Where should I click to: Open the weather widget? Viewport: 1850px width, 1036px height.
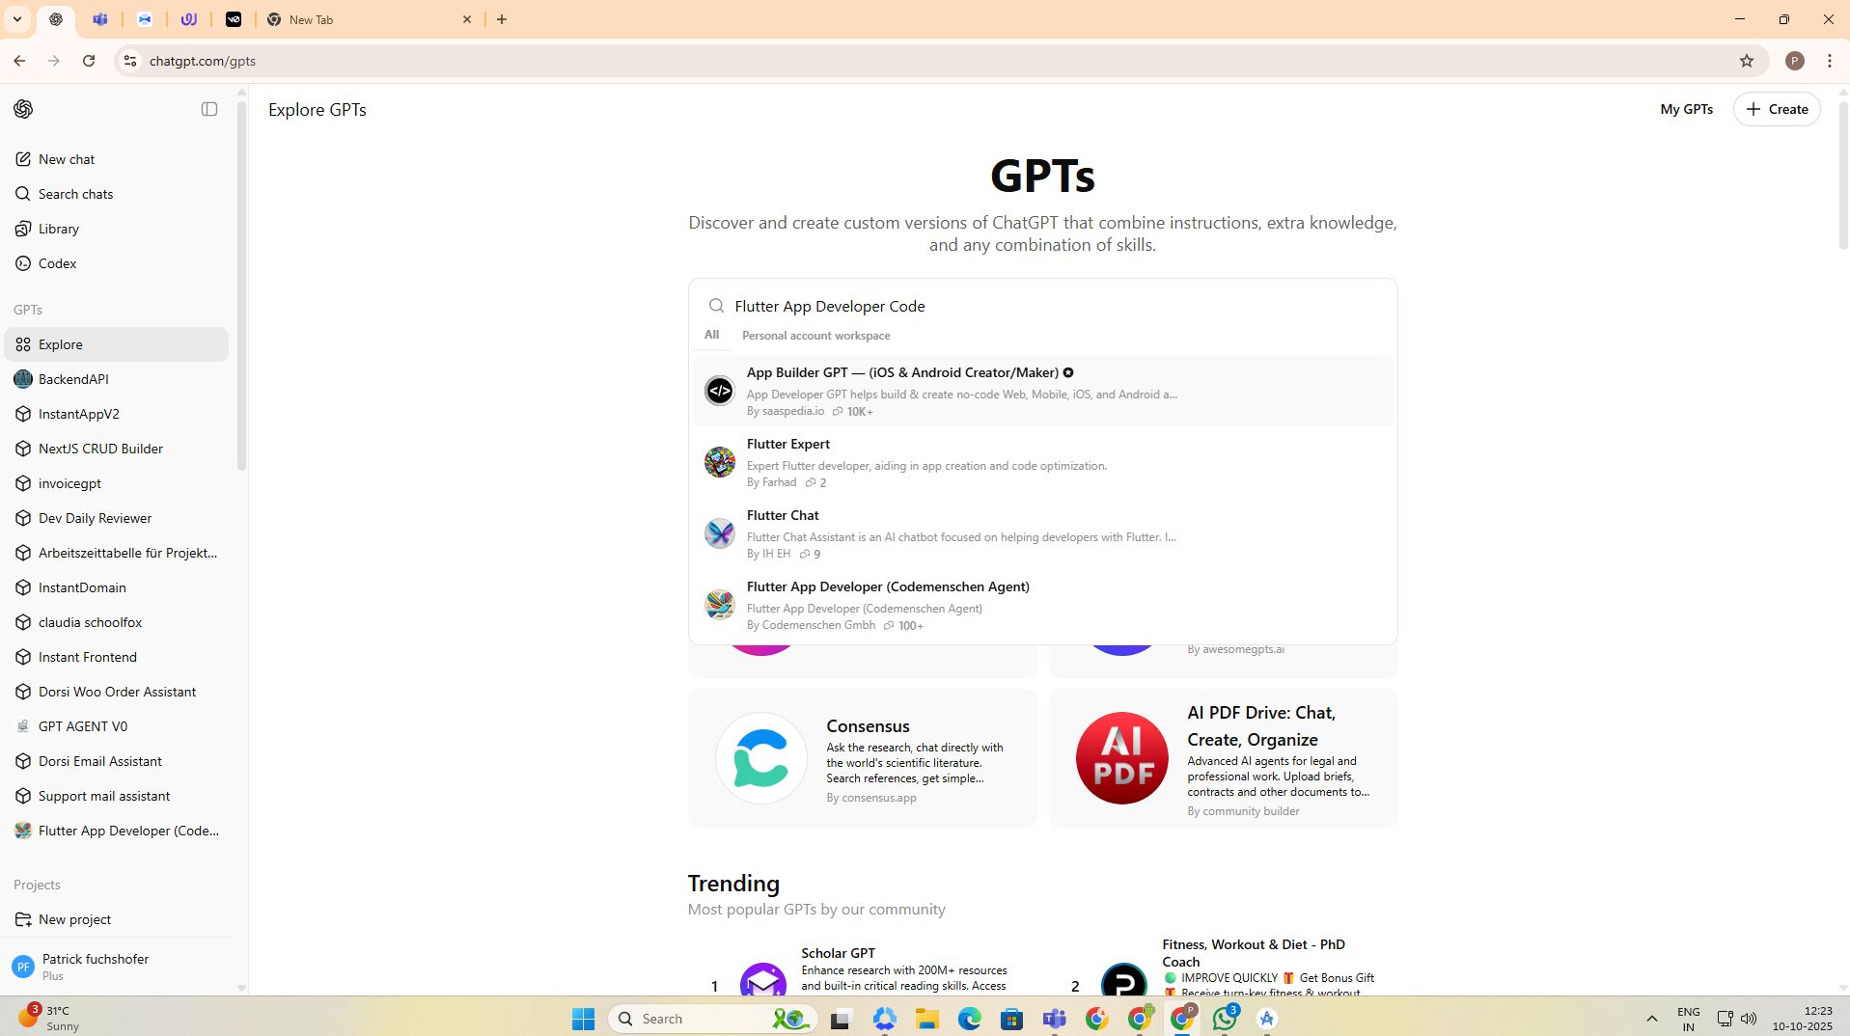pyautogui.click(x=50, y=1018)
